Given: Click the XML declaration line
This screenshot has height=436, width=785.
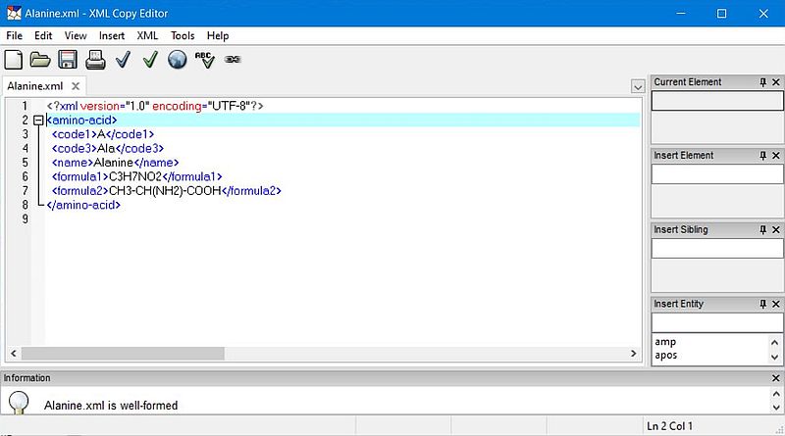Looking at the screenshot, I should click(x=155, y=106).
